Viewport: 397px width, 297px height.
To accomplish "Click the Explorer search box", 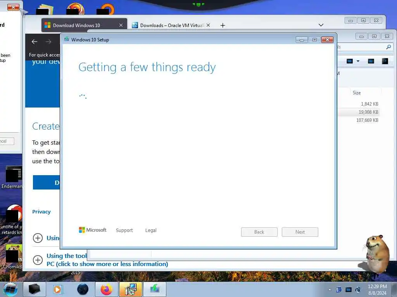I will click(364, 47).
